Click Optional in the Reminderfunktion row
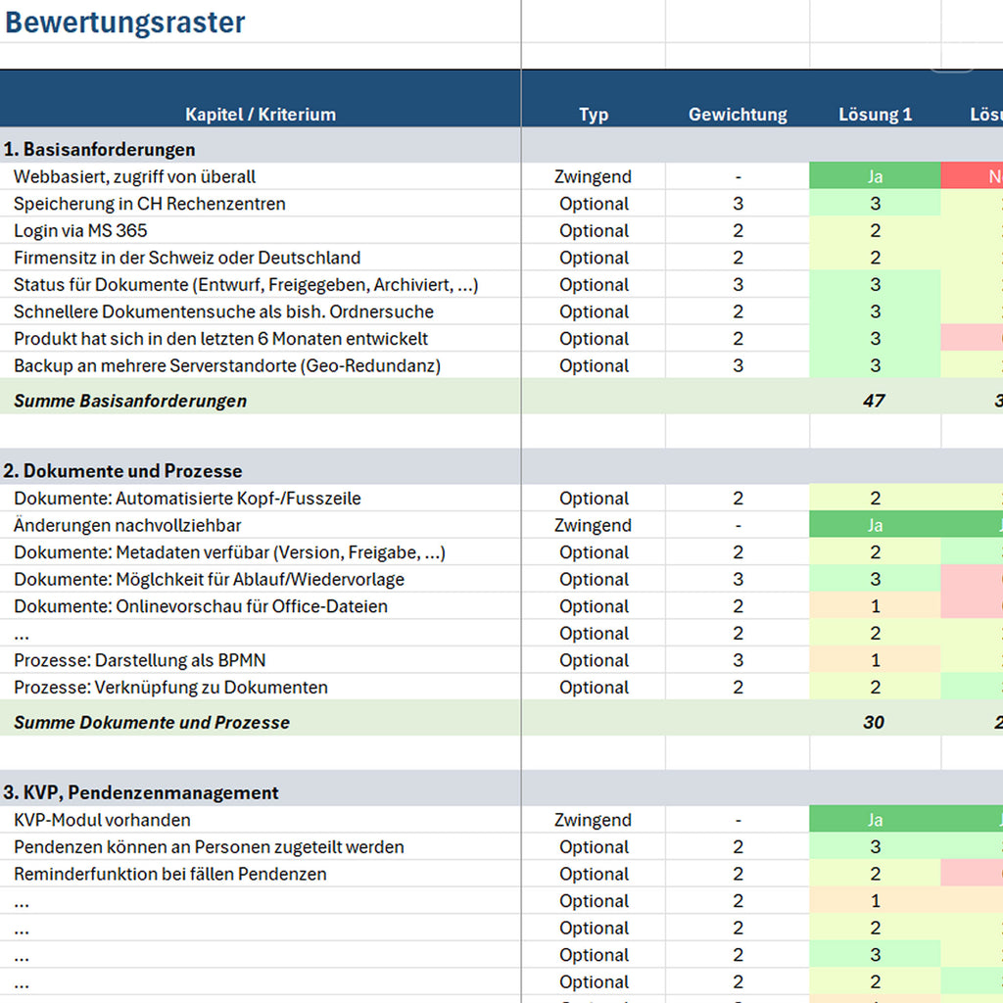This screenshot has height=1003, width=1003. click(594, 874)
